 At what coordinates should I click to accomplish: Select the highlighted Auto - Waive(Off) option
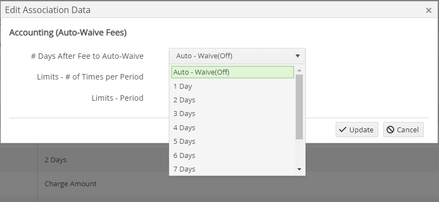232,72
